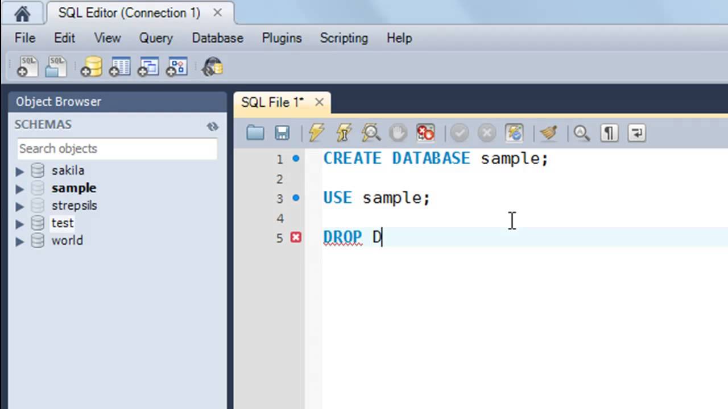728x409 pixels.
Task: Toggle word wrapping in editor
Action: 636,133
